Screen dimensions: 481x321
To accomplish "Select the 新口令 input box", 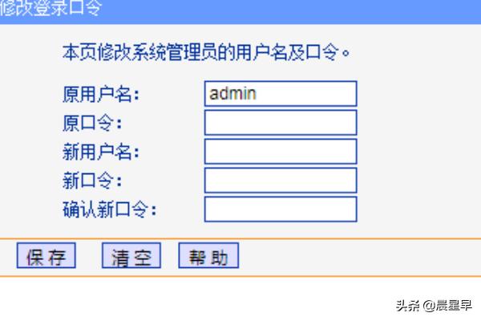I will click(280, 181).
